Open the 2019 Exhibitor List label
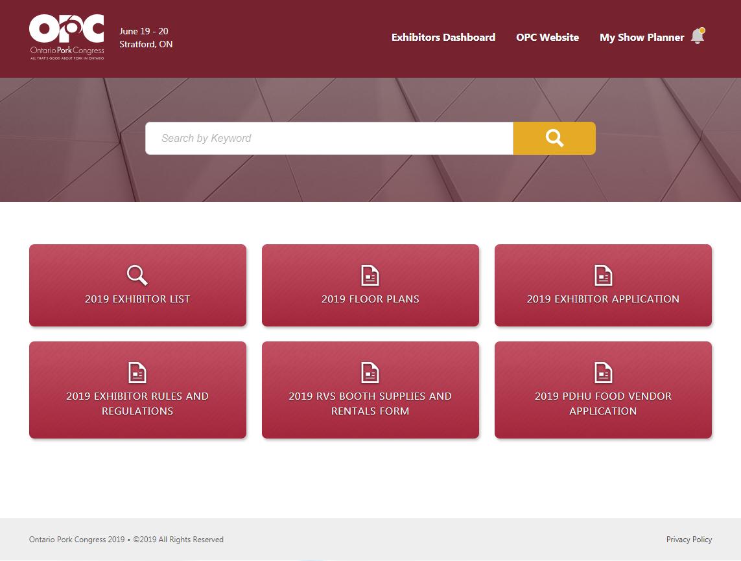Image resolution: width=741 pixels, height=561 pixels. click(x=137, y=299)
